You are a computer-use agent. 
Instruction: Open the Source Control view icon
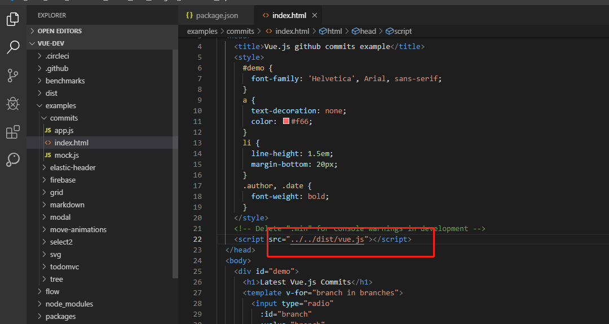tap(13, 76)
